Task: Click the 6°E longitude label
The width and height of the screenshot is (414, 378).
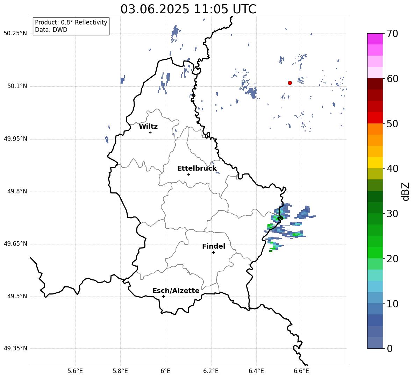Action: point(165,371)
